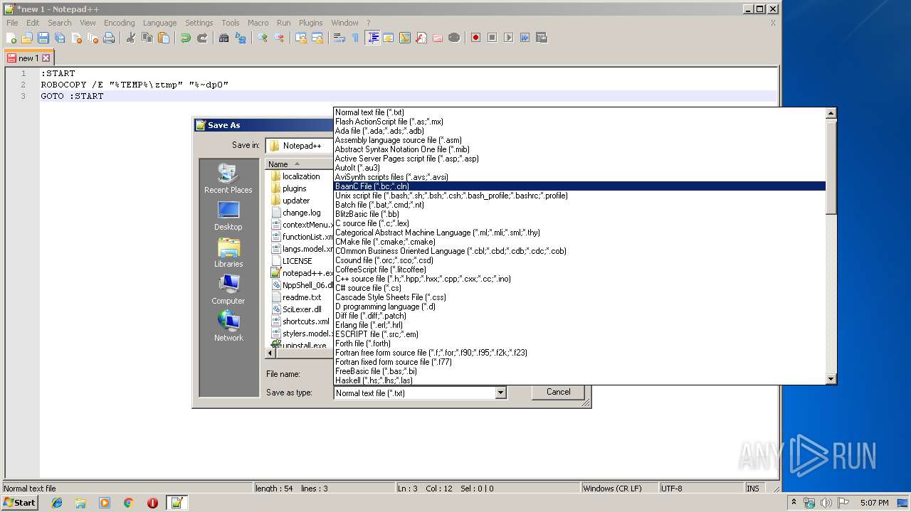Sort file list by Name column header
The image size is (911, 512).
pyautogui.click(x=299, y=164)
